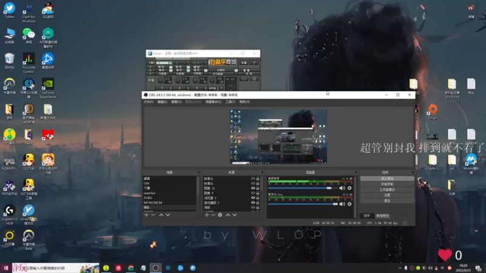
Task: Toggle lock icon for 图像 10 source
Action: (258, 188)
